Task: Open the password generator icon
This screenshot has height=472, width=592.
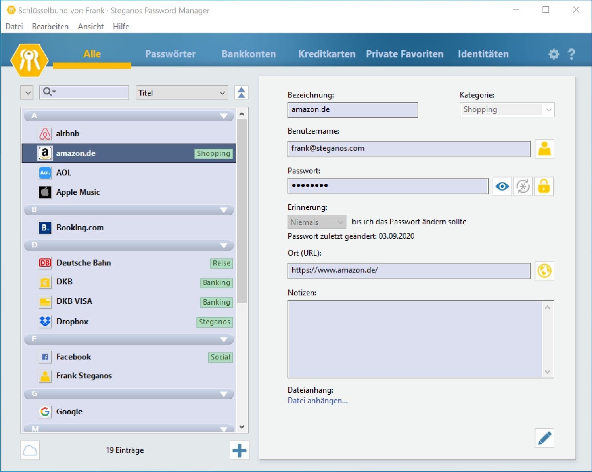Action: (x=523, y=186)
